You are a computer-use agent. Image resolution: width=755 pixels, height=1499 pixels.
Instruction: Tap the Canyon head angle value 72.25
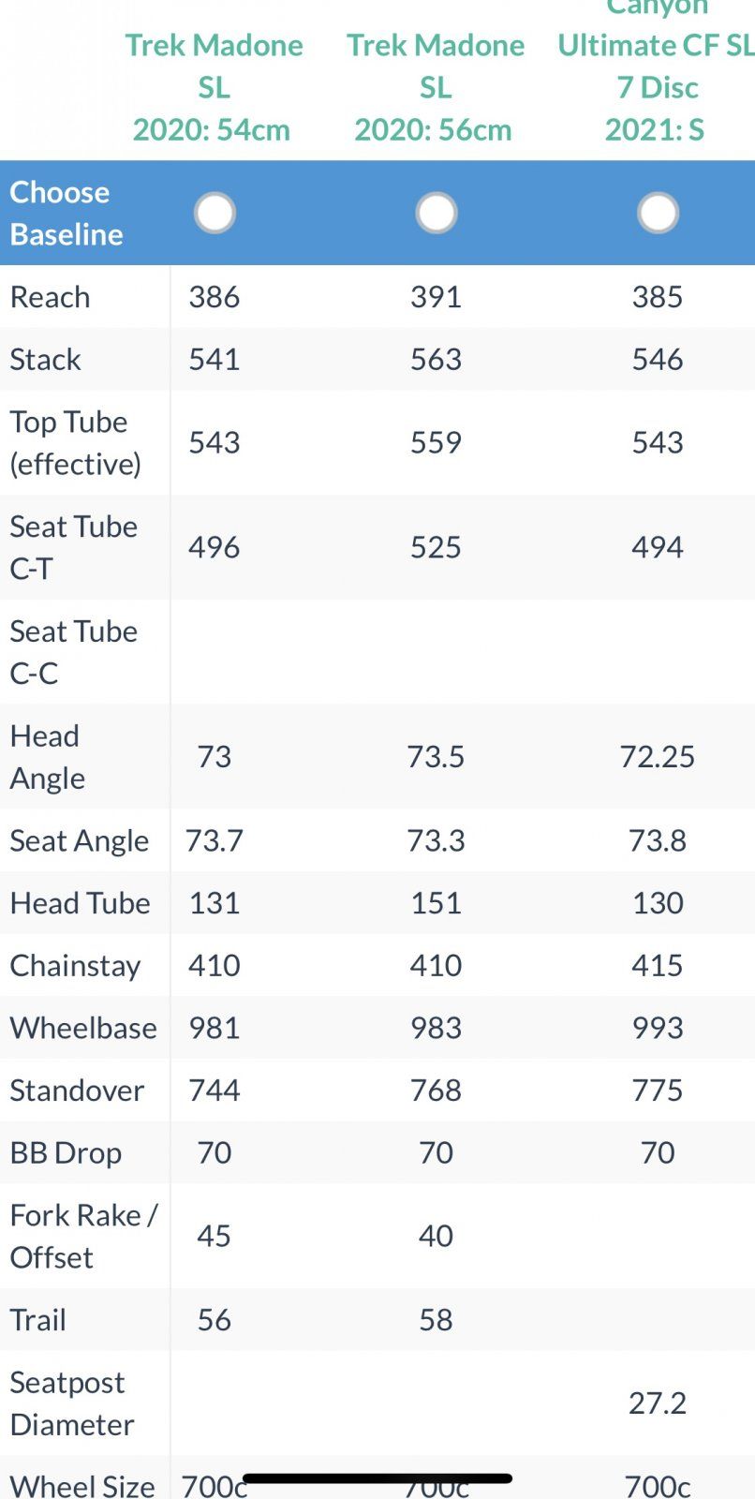point(658,757)
